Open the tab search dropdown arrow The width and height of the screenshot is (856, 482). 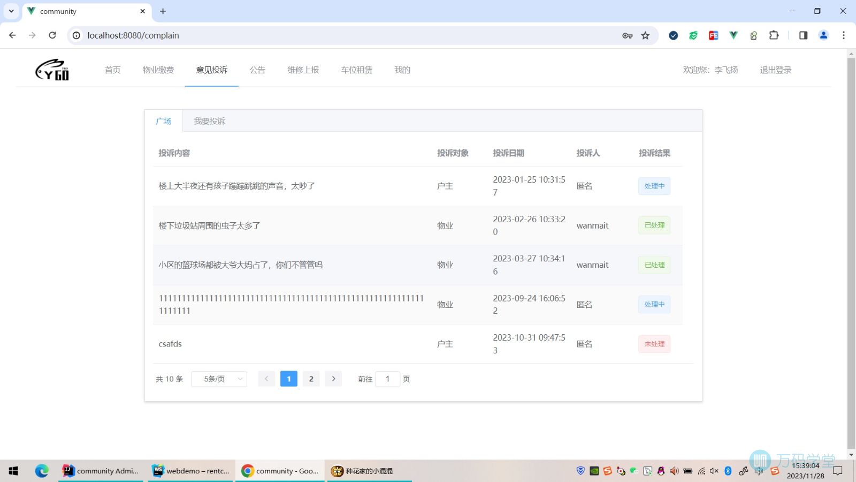[11, 11]
